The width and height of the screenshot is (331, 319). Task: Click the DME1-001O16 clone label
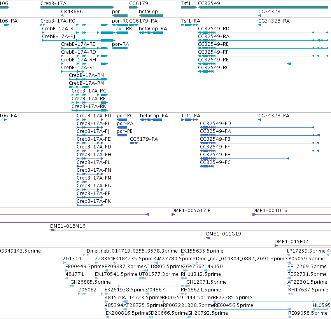270,211
